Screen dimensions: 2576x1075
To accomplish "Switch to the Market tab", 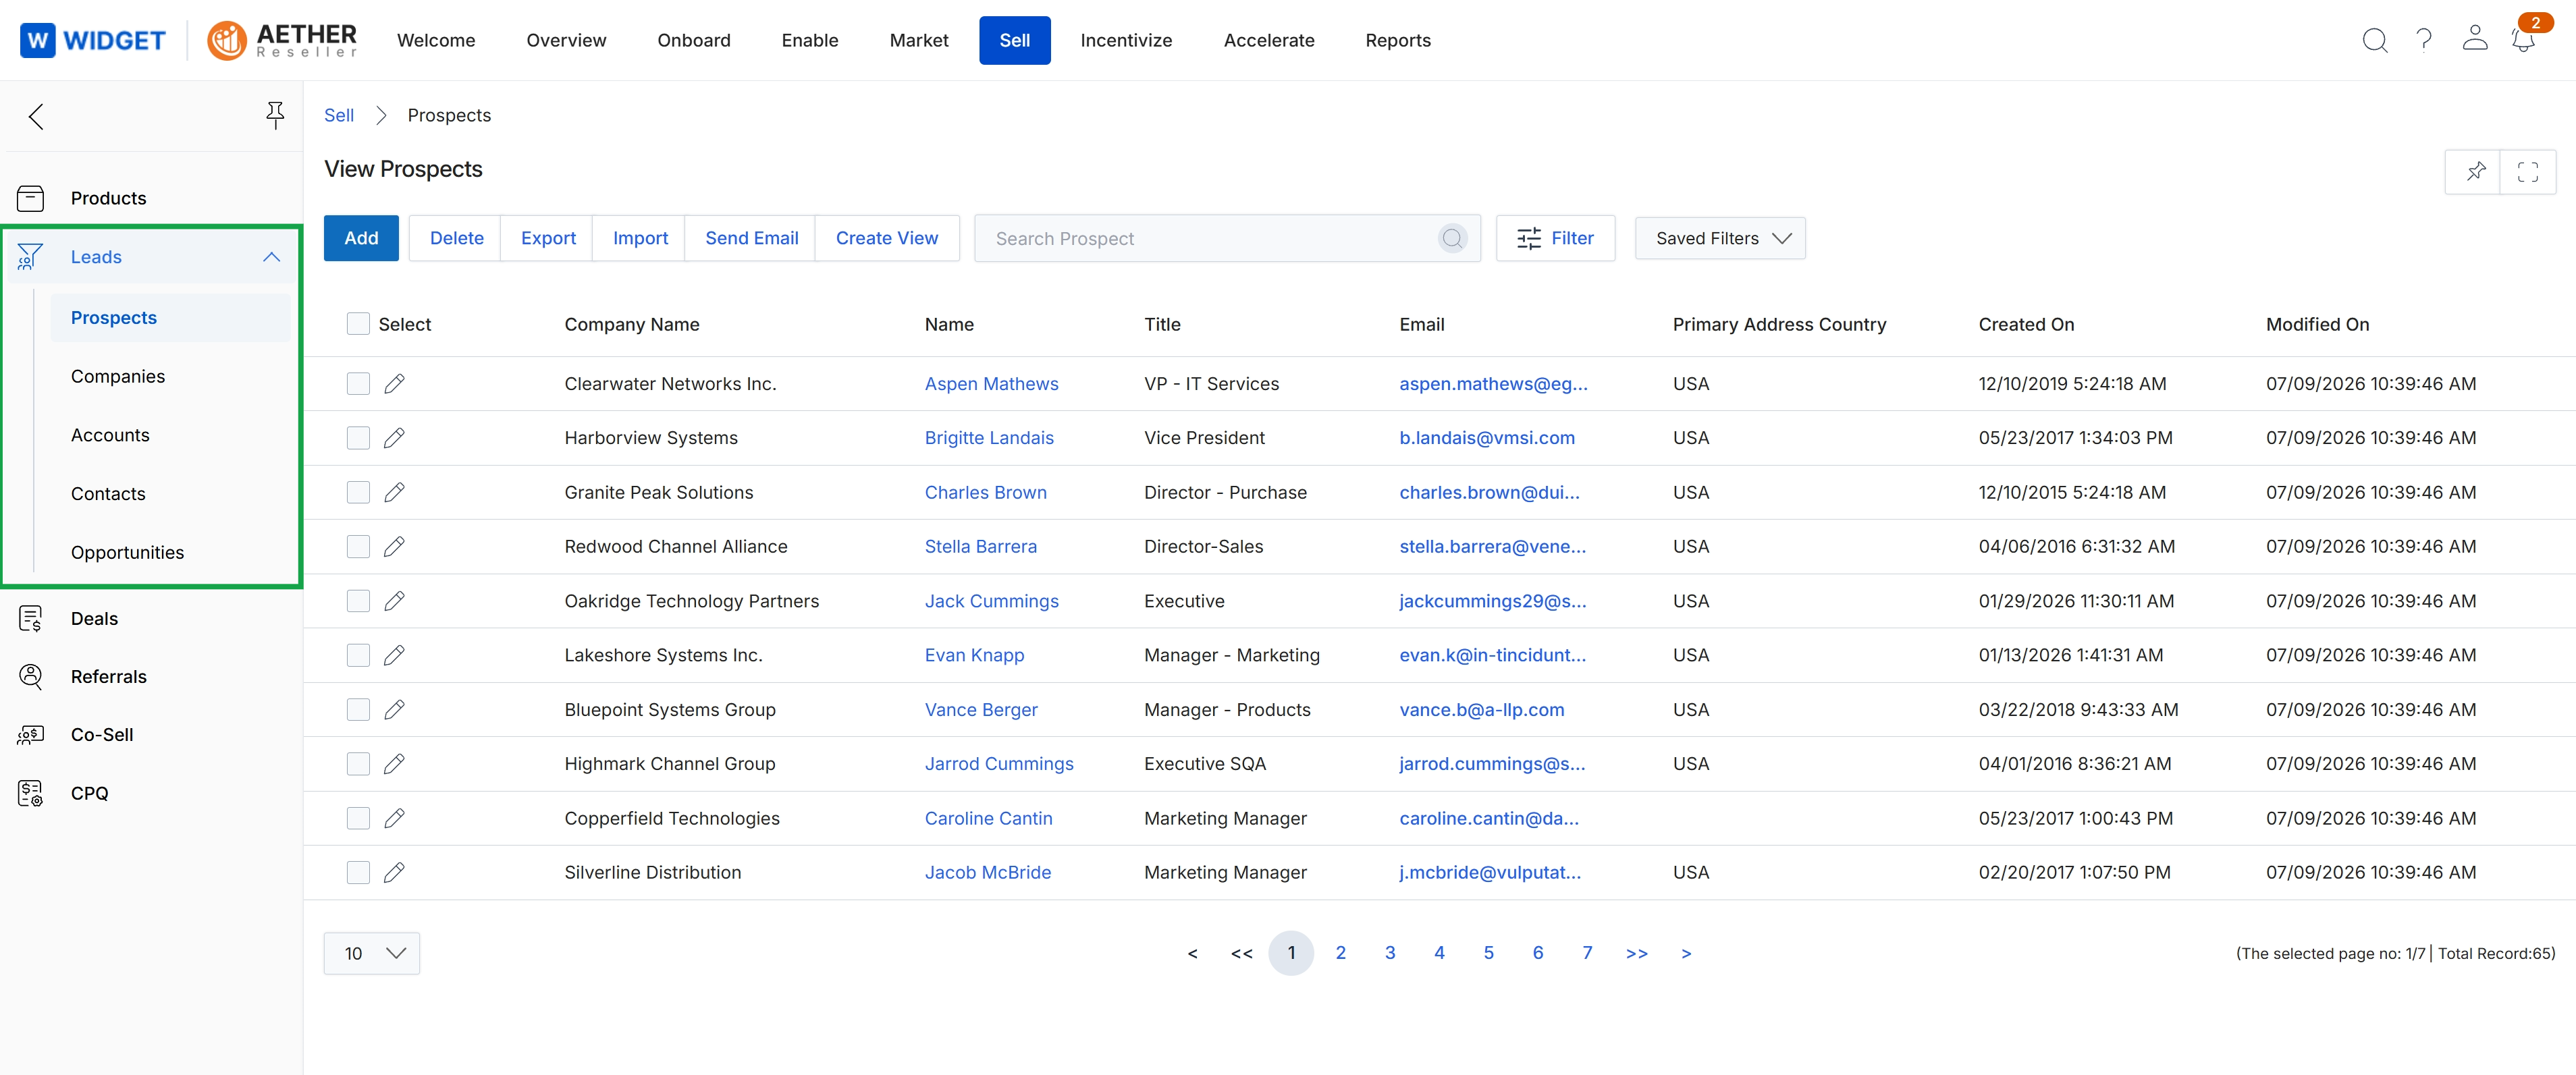I will [x=919, y=40].
